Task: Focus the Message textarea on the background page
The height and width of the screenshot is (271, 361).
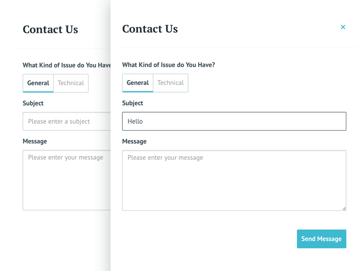Action: [x=66, y=180]
